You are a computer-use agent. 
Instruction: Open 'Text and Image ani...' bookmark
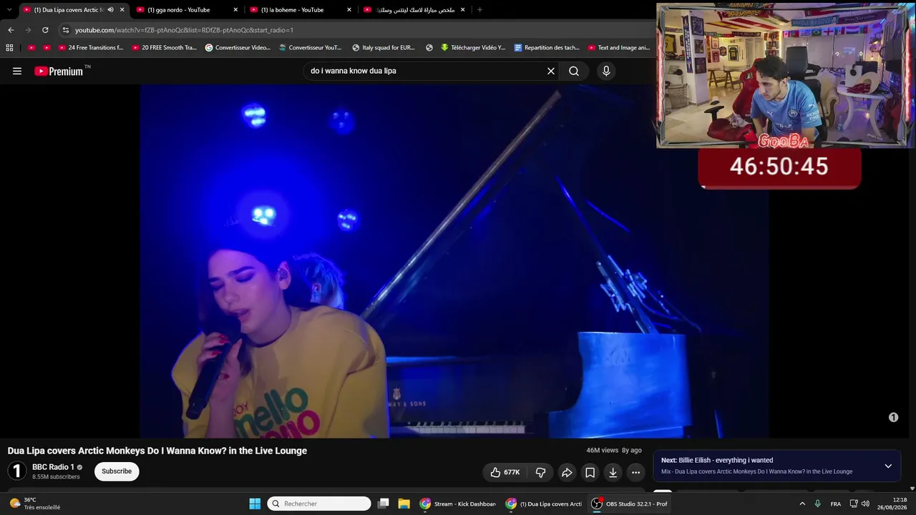[618, 48]
